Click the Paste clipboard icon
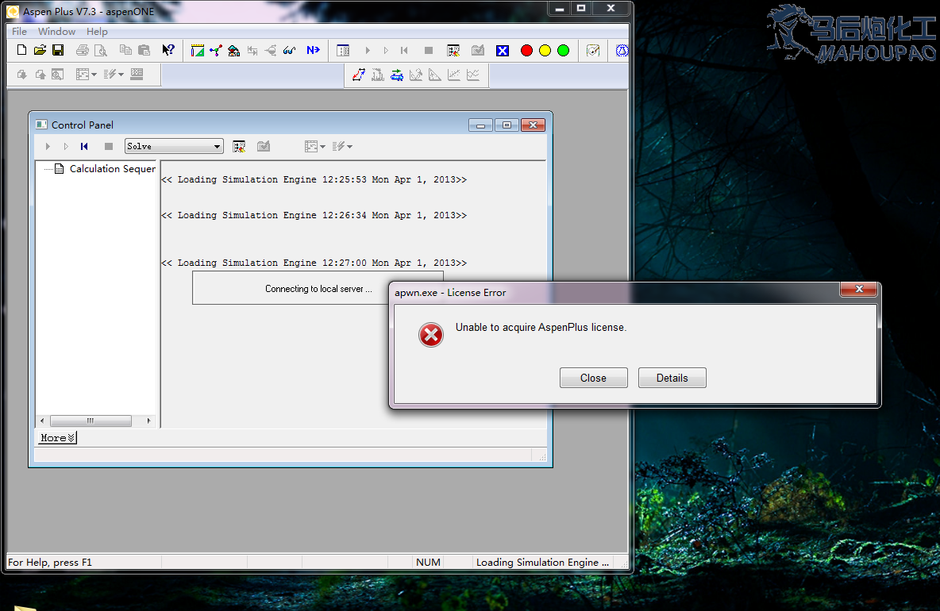The width and height of the screenshot is (940, 611). tap(144, 50)
